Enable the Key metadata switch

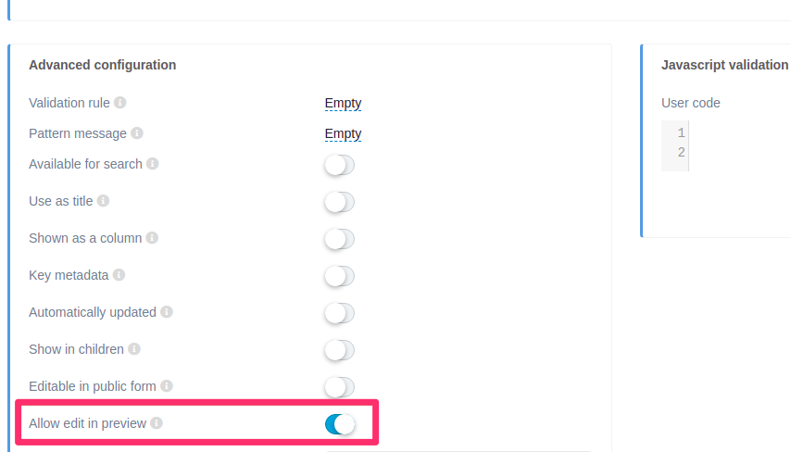pyautogui.click(x=339, y=276)
